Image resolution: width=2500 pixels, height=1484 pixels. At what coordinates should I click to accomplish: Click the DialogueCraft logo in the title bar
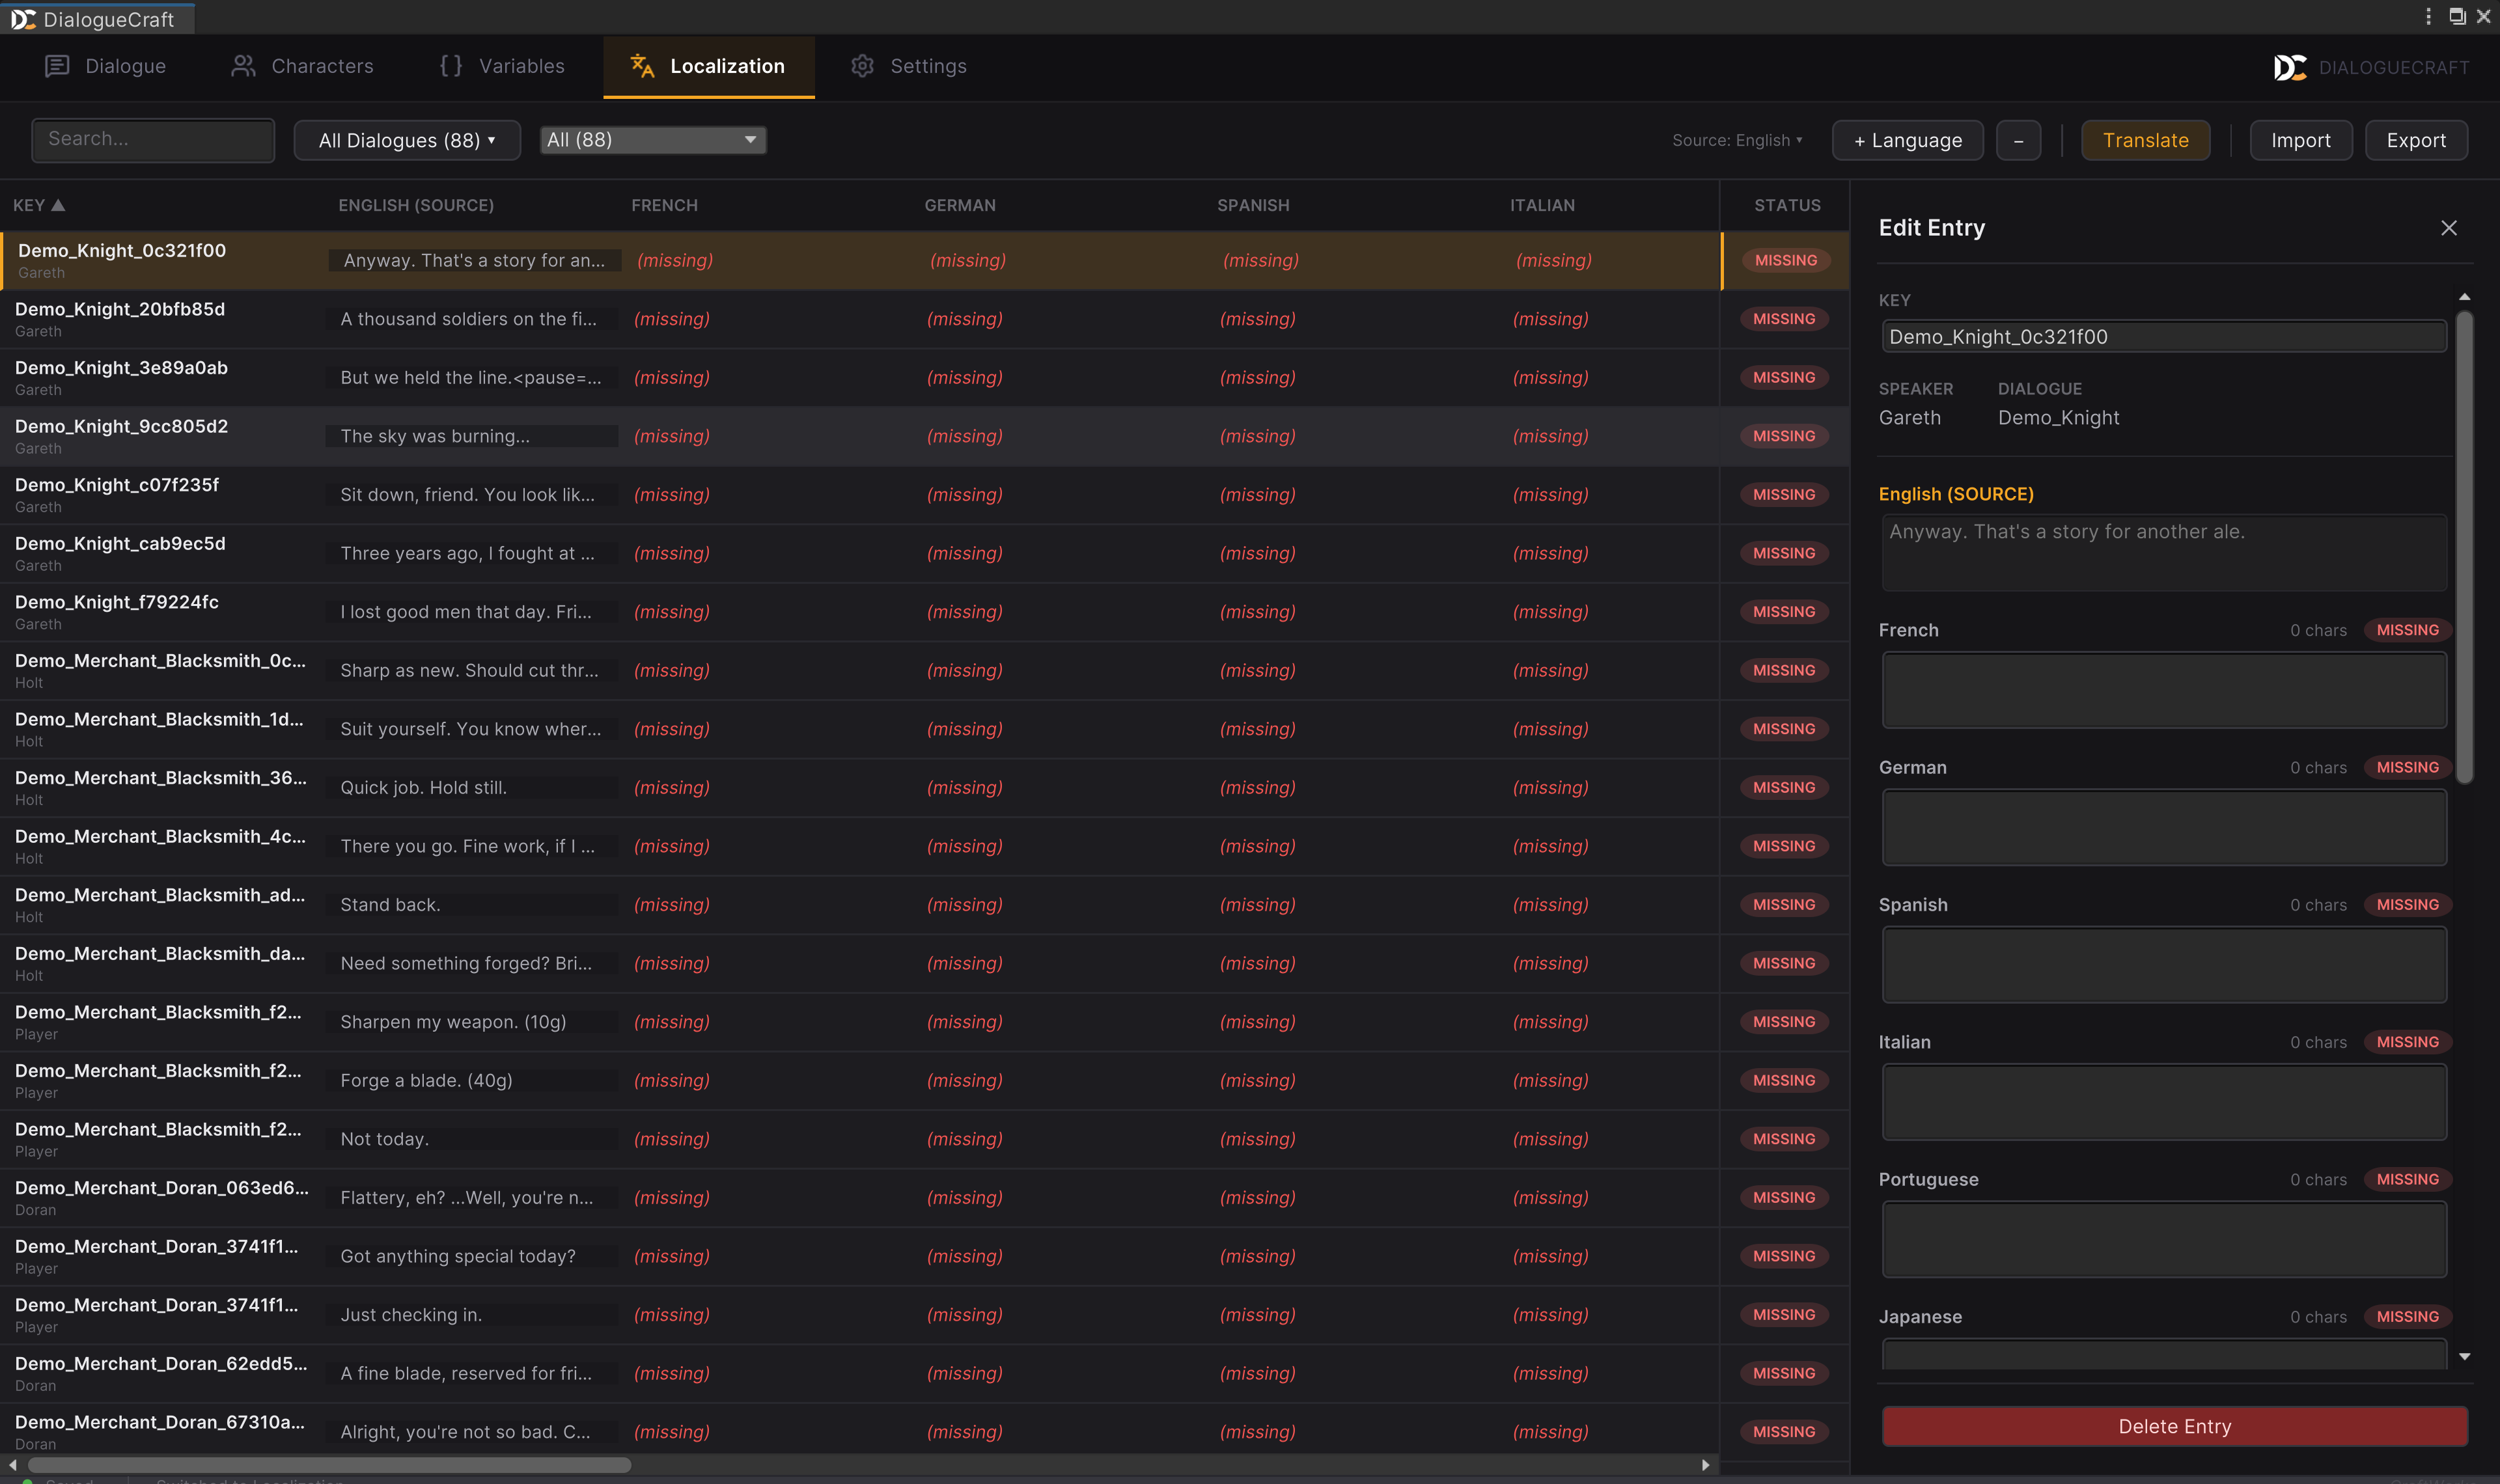pos(23,19)
